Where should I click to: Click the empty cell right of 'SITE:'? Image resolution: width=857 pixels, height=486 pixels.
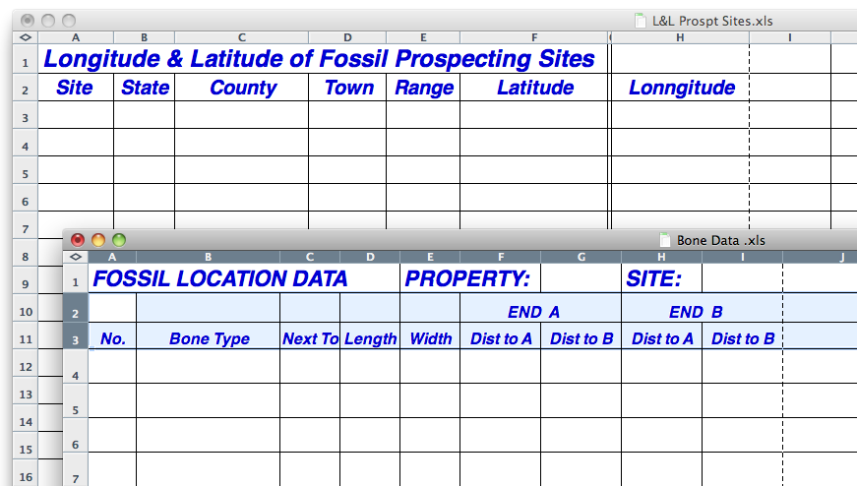pyautogui.click(x=741, y=278)
